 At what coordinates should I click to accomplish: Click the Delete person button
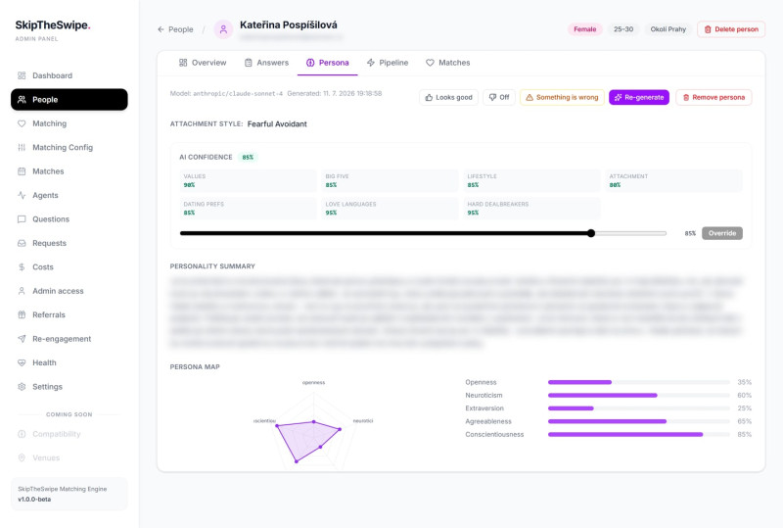(731, 29)
